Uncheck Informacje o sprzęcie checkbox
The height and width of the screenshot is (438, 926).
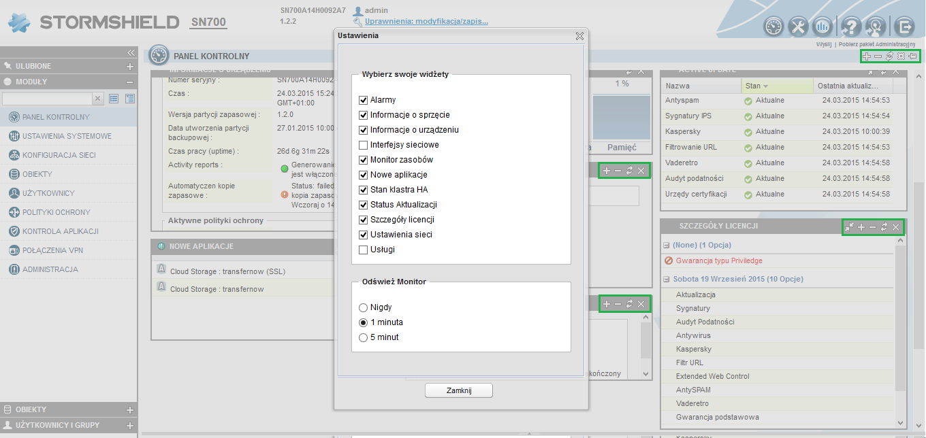363,115
